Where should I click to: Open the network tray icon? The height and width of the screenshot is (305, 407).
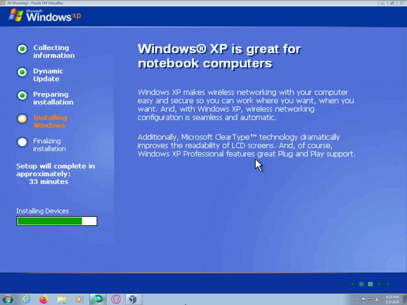tap(371, 299)
